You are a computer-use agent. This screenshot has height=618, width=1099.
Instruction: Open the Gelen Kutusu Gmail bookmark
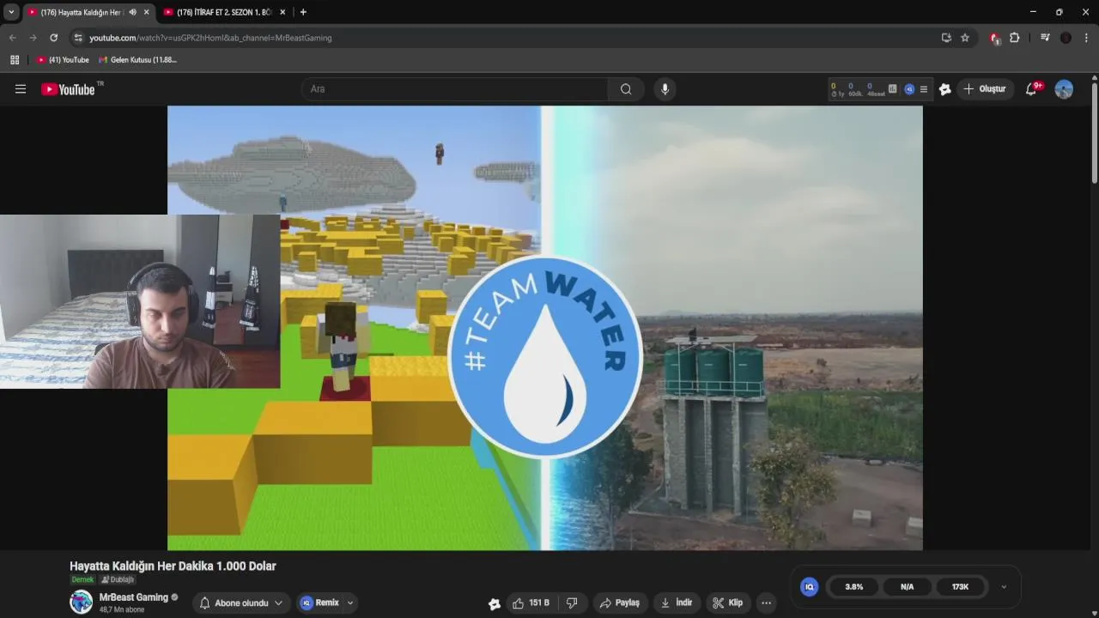click(137, 60)
